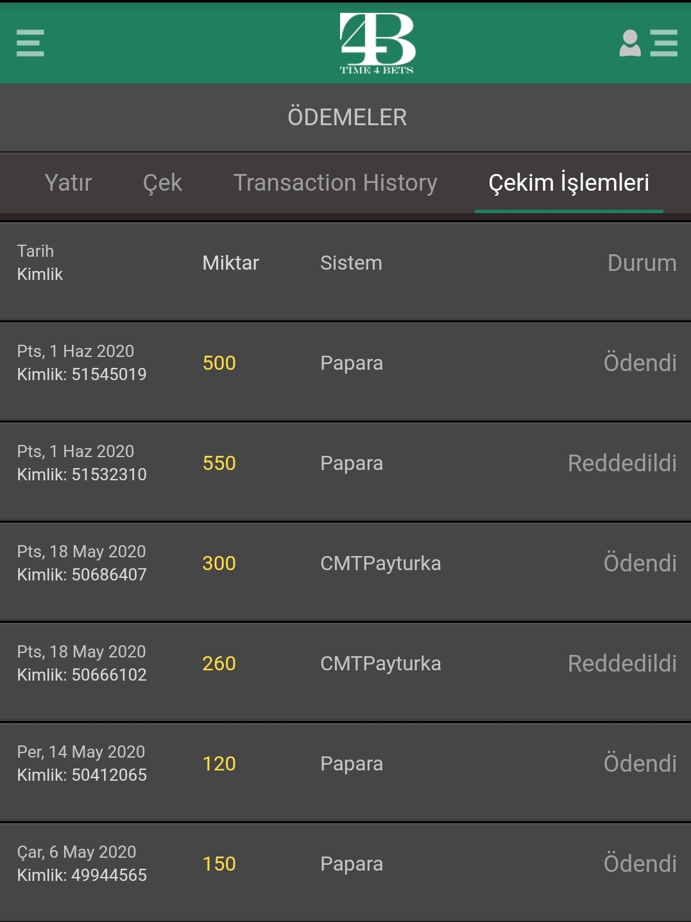
Task: Click the ÖDEMELER page heading
Action: click(346, 117)
